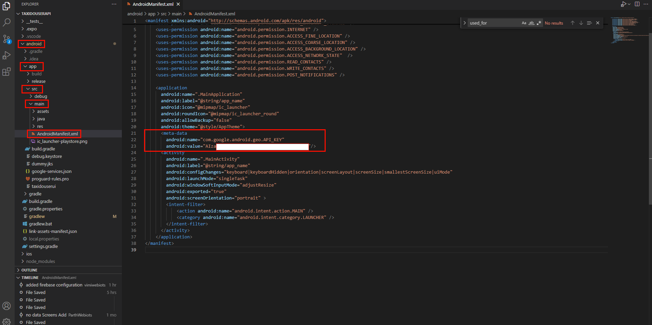Toggle Match Whole Word option
The height and width of the screenshot is (325, 652).
pyautogui.click(x=531, y=23)
